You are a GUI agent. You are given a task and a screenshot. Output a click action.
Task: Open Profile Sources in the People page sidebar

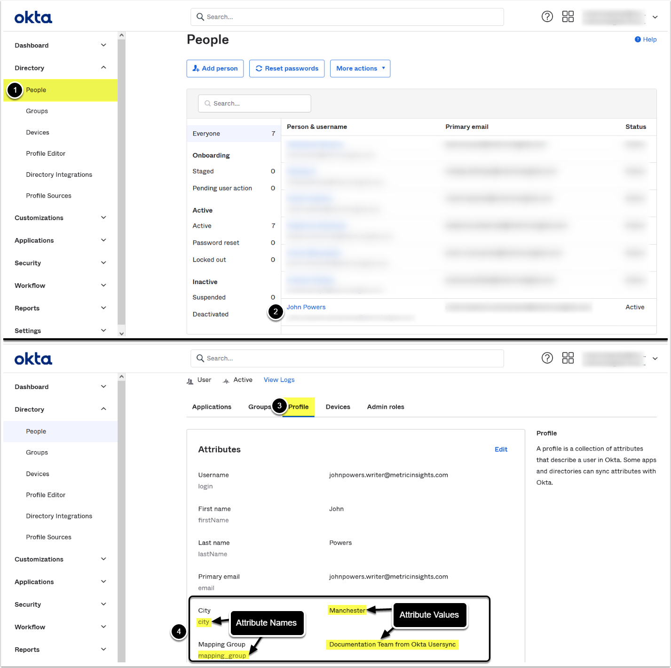click(49, 196)
